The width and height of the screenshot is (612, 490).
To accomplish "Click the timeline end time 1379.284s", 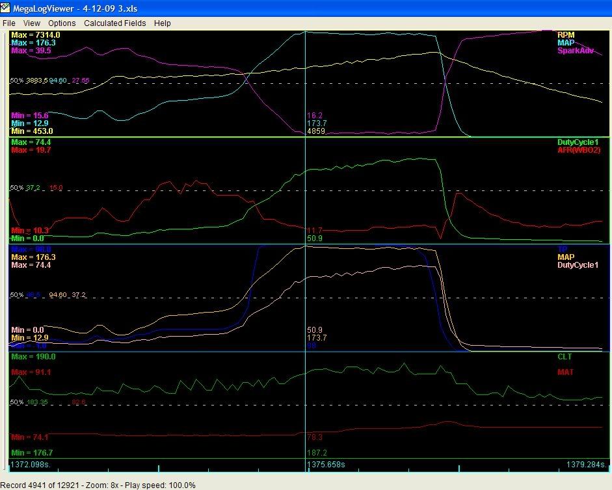I will coord(587,465).
